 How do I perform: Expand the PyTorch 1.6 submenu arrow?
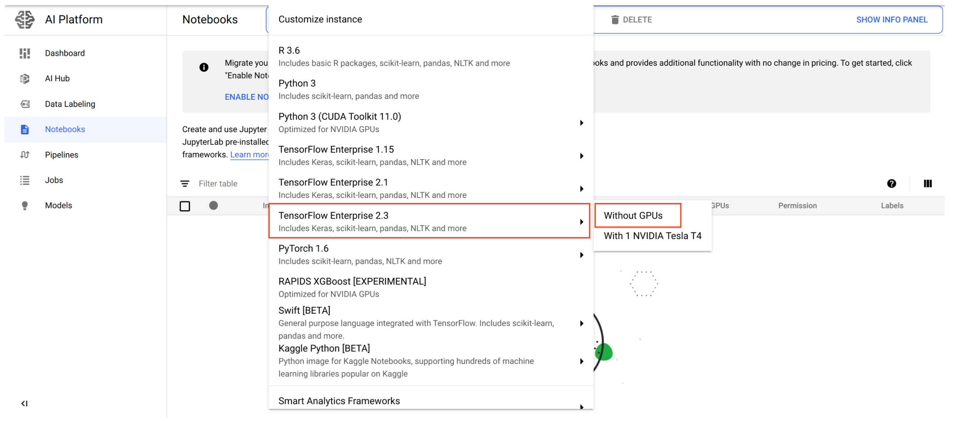pos(581,255)
